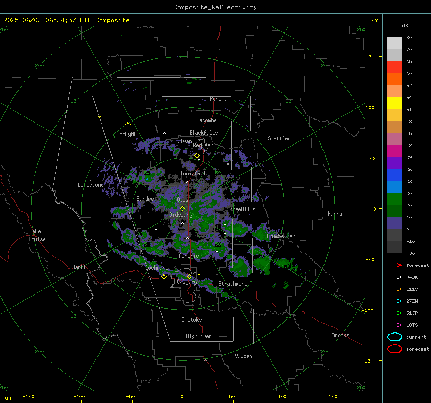
Task: Click the Okotoks town label
Action: coord(192,320)
